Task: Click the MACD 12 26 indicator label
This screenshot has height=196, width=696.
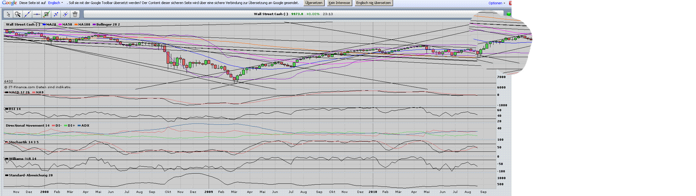Action: pos(19,92)
